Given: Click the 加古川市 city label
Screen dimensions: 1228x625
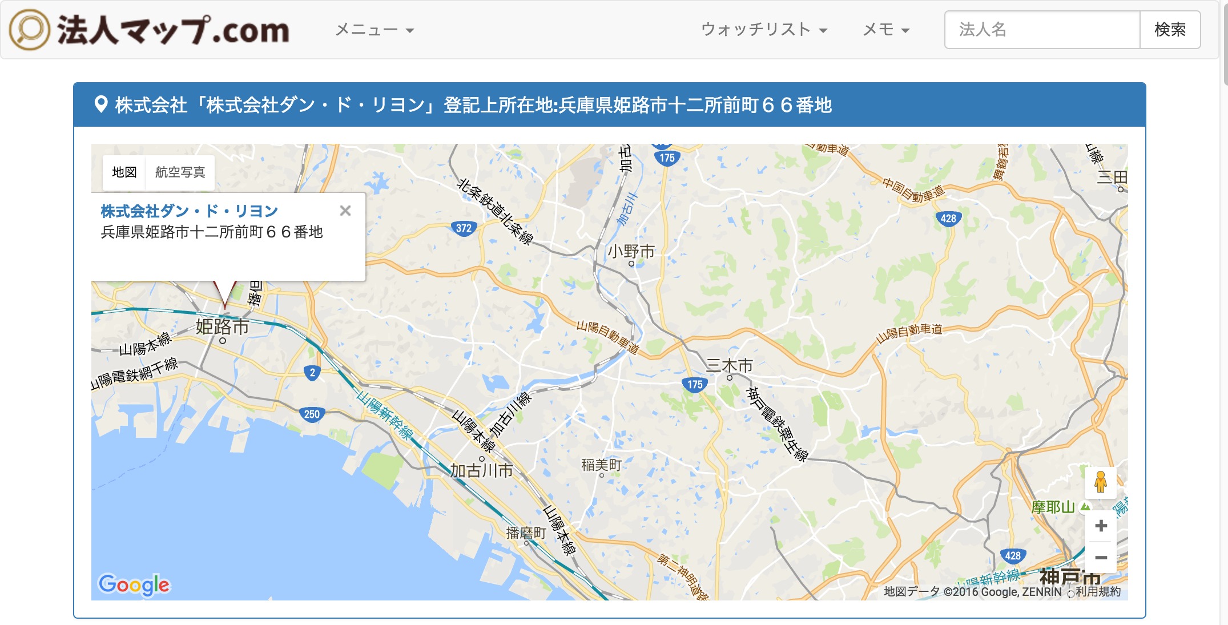Looking at the screenshot, I should point(482,471).
